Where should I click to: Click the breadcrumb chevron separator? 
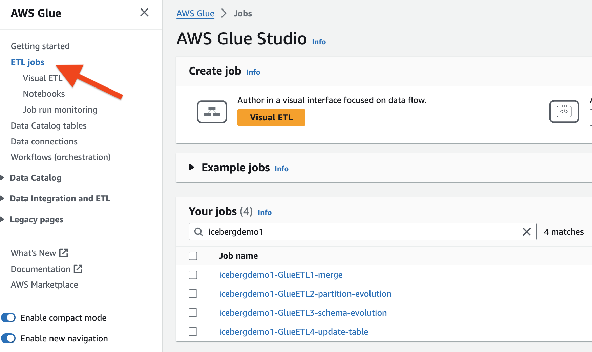click(224, 13)
